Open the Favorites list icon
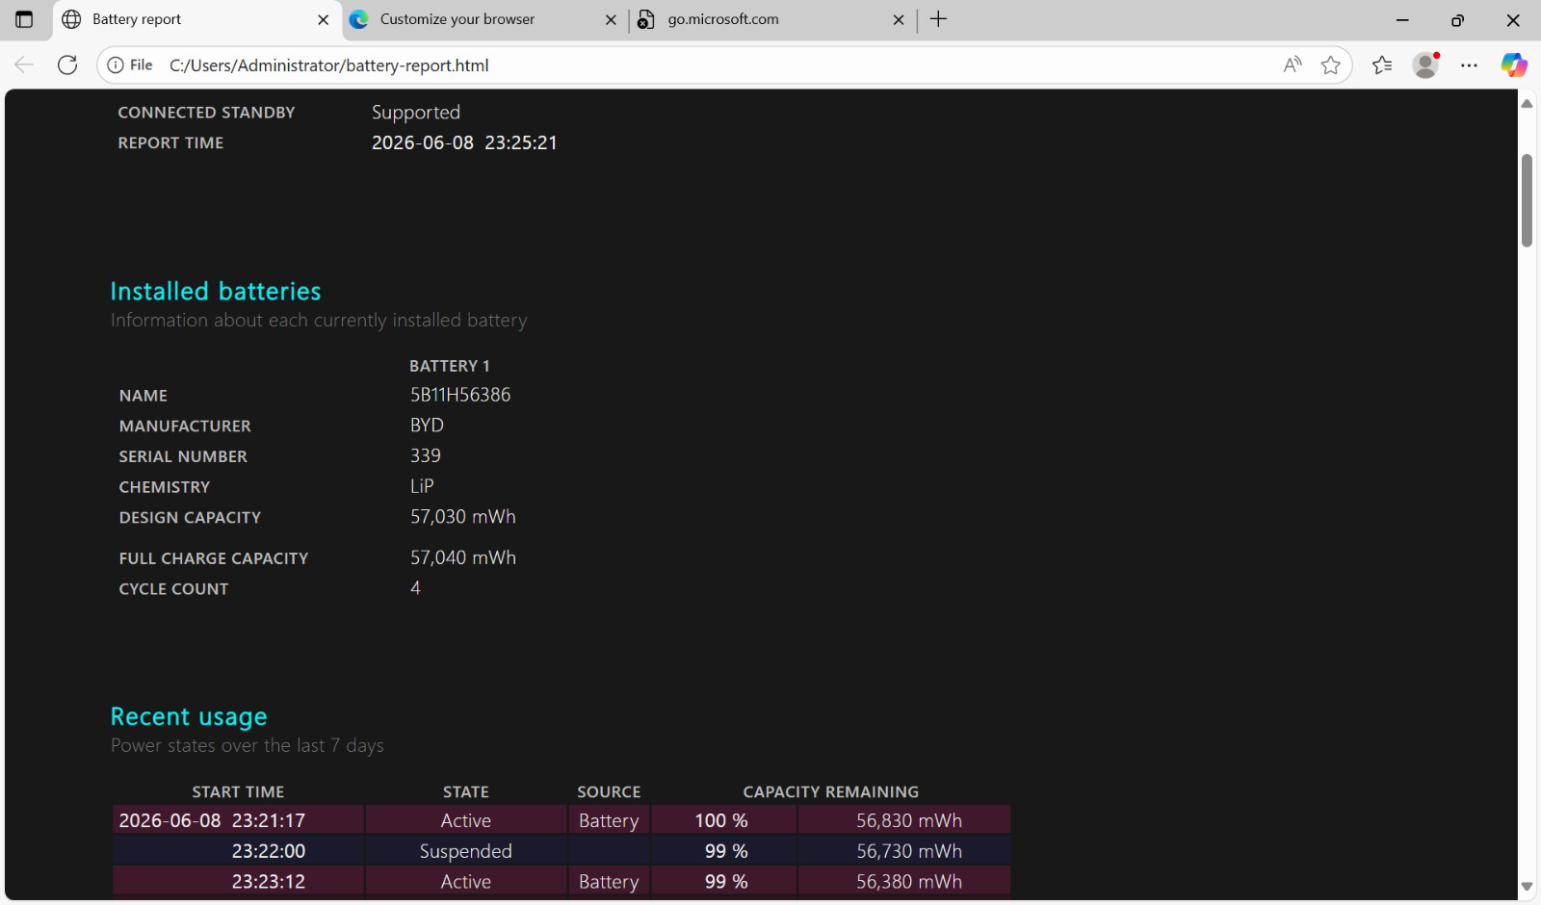Viewport: 1541px width, 905px height. coord(1382,65)
